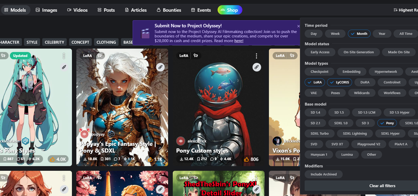Click the link icon on the Updated Miku card
The height and width of the screenshot is (196, 418).
click(x=64, y=67)
